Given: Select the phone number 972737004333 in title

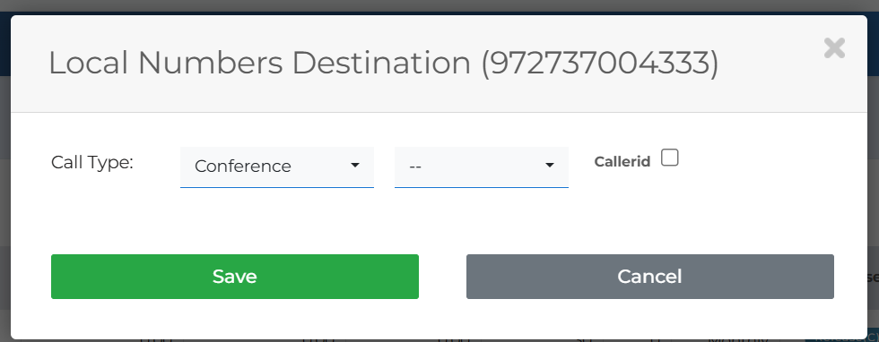Looking at the screenshot, I should 599,63.
